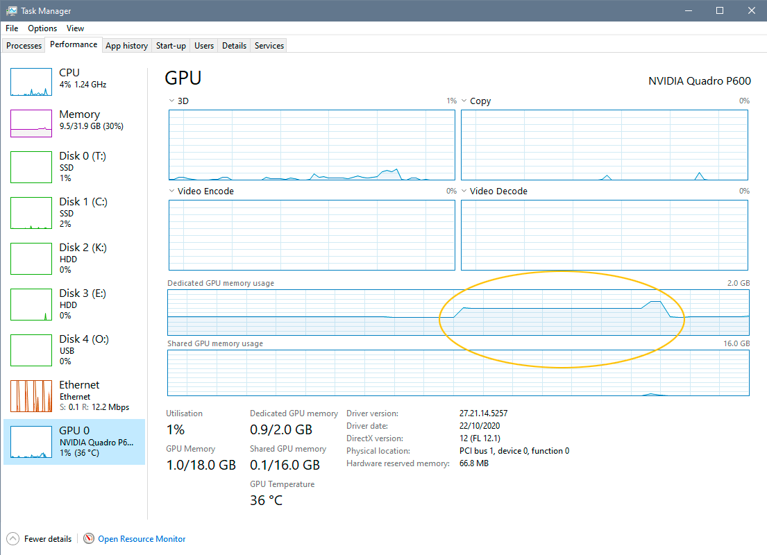767x555 pixels.
Task: Maximize the Task Manager window
Action: point(720,11)
